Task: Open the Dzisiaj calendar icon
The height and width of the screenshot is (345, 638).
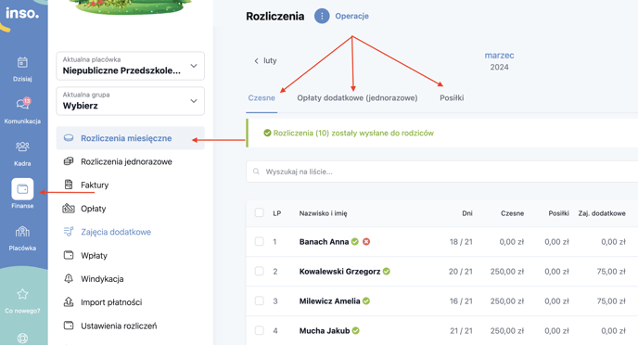Action: tap(22, 62)
